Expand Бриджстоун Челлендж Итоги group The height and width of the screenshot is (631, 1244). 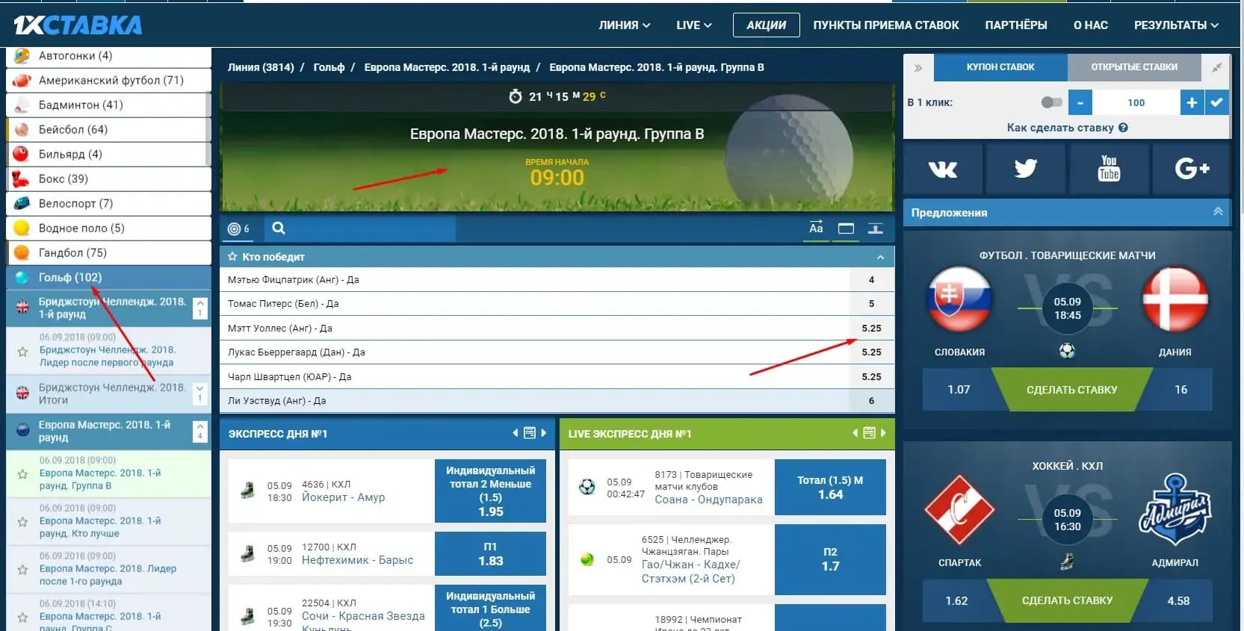200,394
